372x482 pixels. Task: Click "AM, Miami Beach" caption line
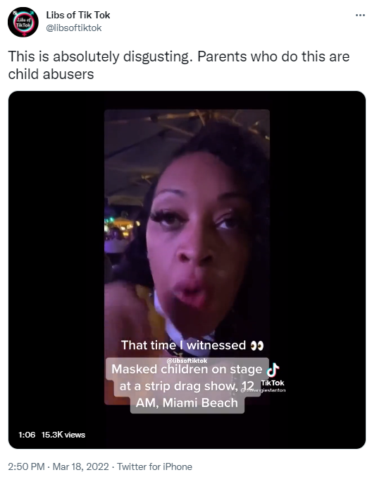coord(187,403)
